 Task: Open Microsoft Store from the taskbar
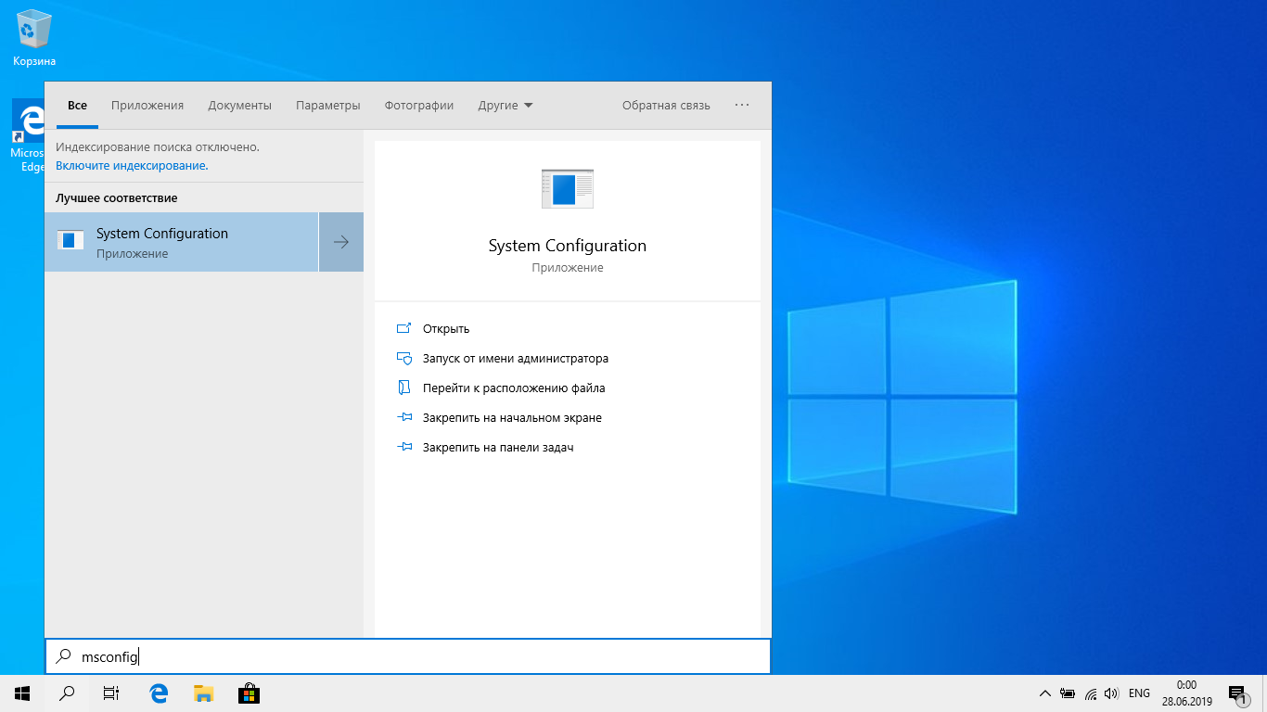click(x=248, y=693)
